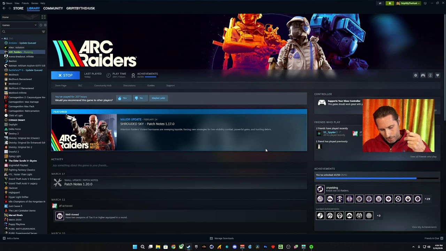Image resolution: width=446 pixels, height=251 pixels.
Task: Open the DLC link
Action: 80,85
